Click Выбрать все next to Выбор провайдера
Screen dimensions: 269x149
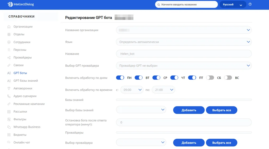point(221,143)
